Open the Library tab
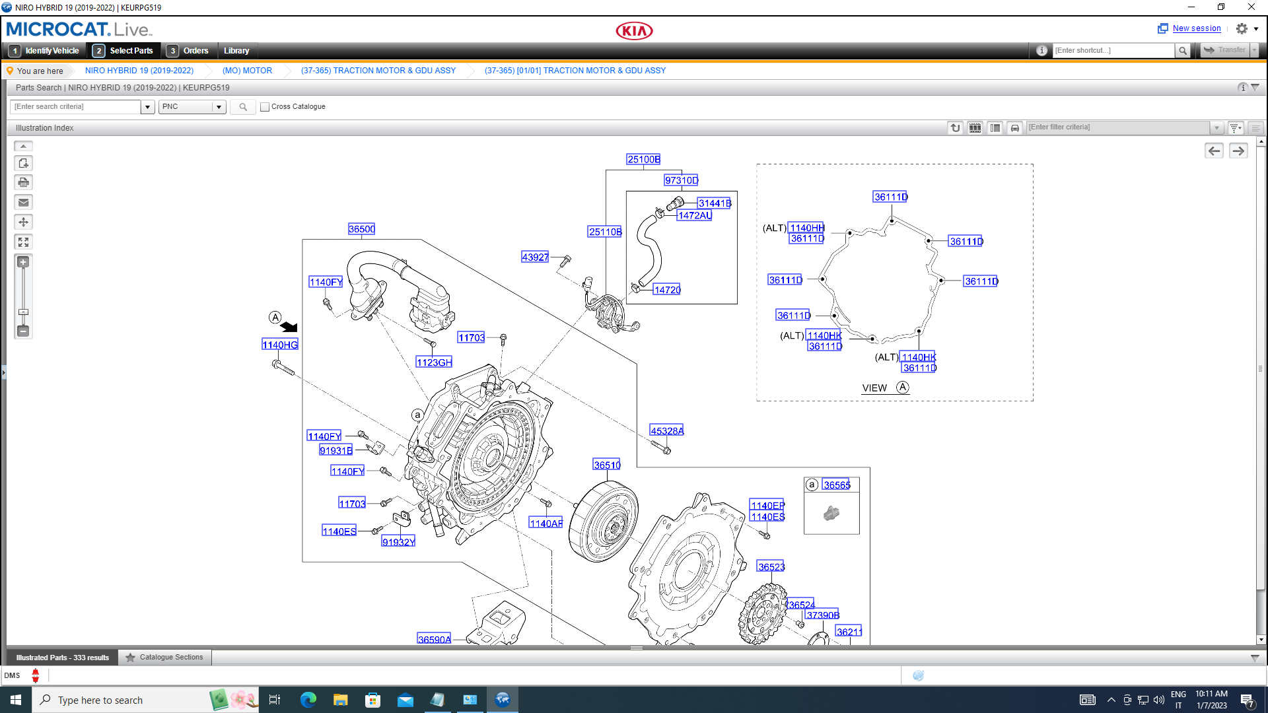The height and width of the screenshot is (713, 1268). click(236, 50)
